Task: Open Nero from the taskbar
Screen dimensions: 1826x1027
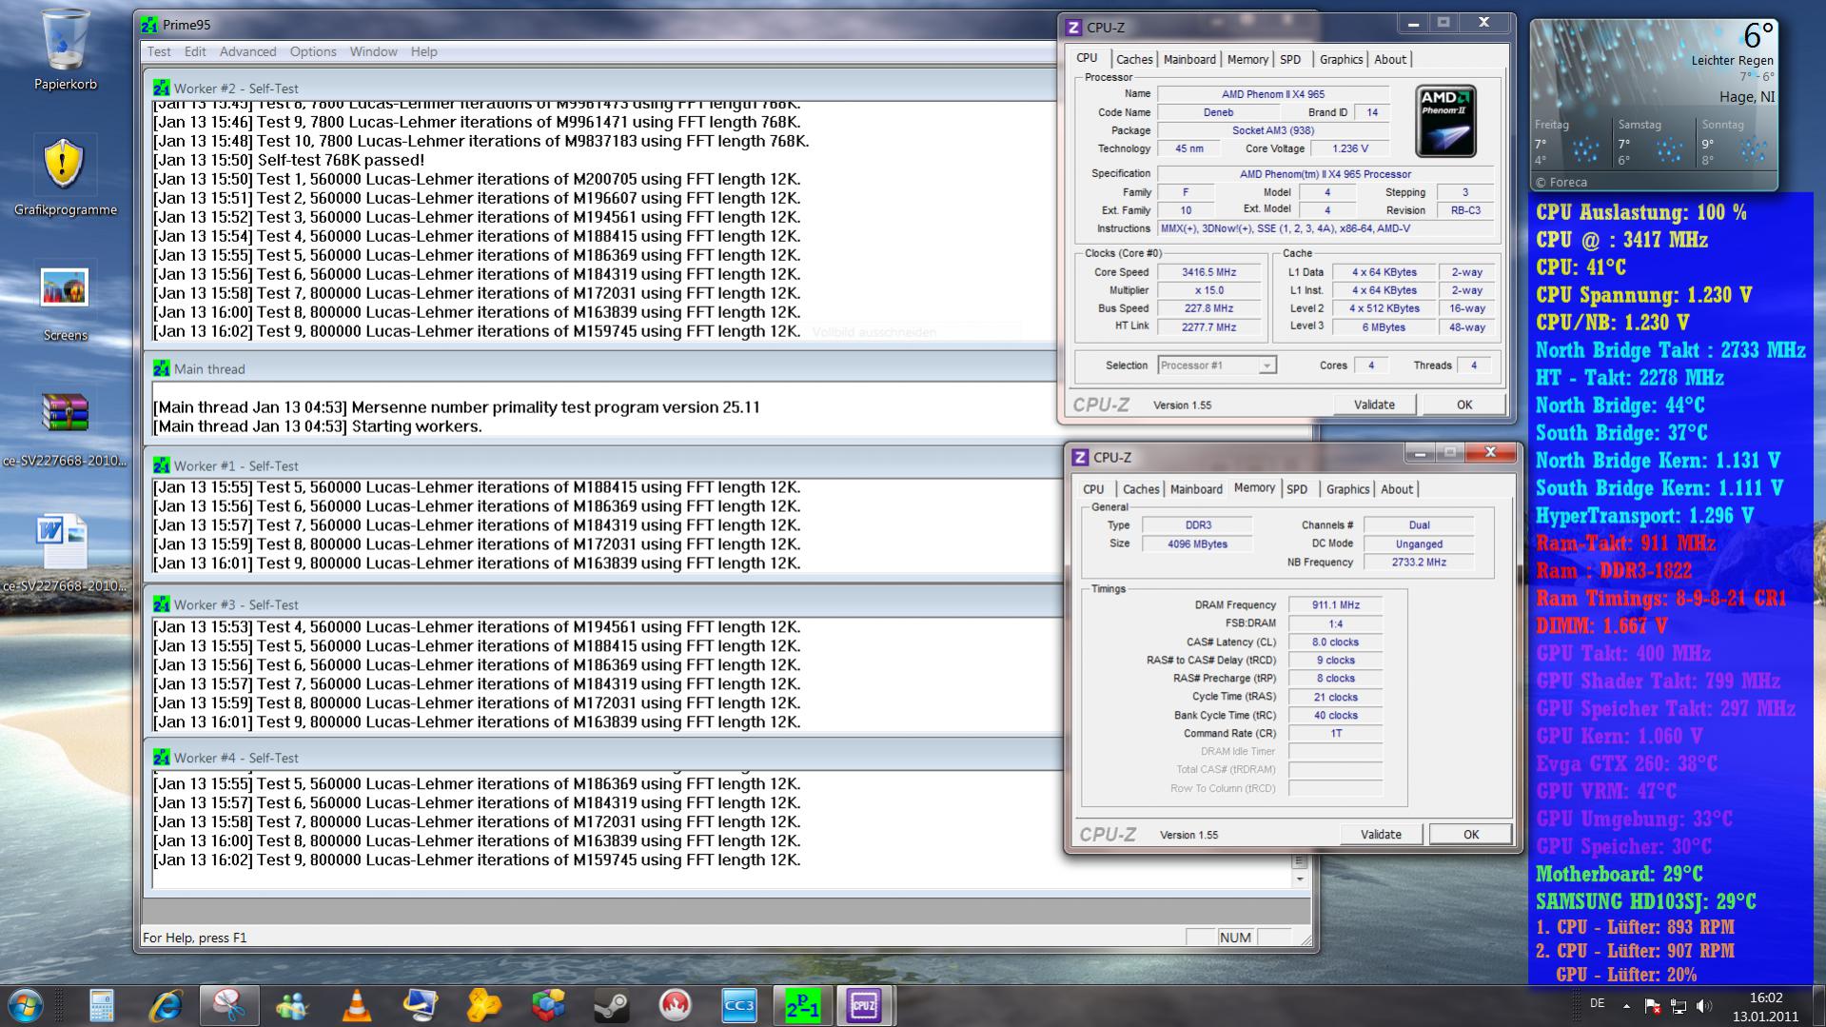Action: (676, 1005)
